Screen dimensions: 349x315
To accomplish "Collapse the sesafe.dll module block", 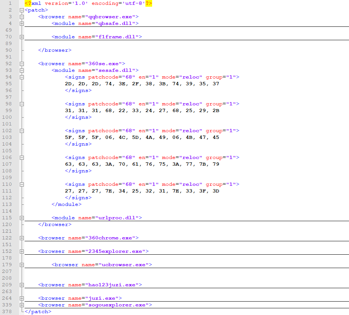I will point(22,70).
